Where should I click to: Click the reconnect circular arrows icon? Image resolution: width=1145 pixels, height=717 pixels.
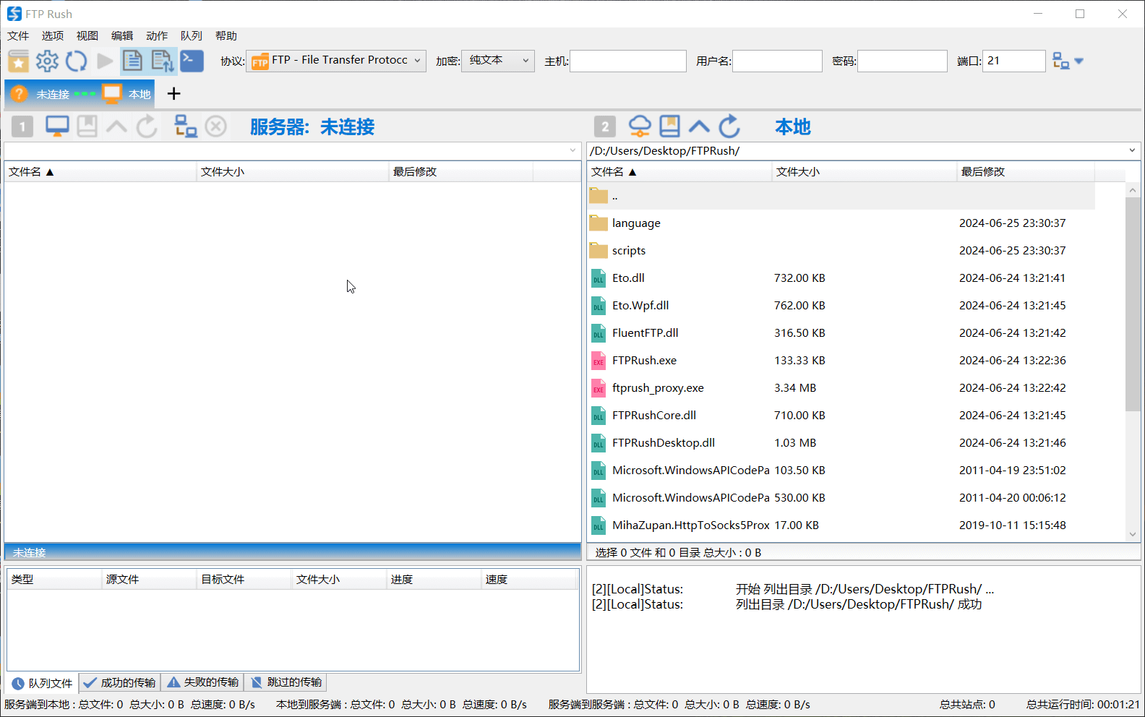pyautogui.click(x=76, y=61)
